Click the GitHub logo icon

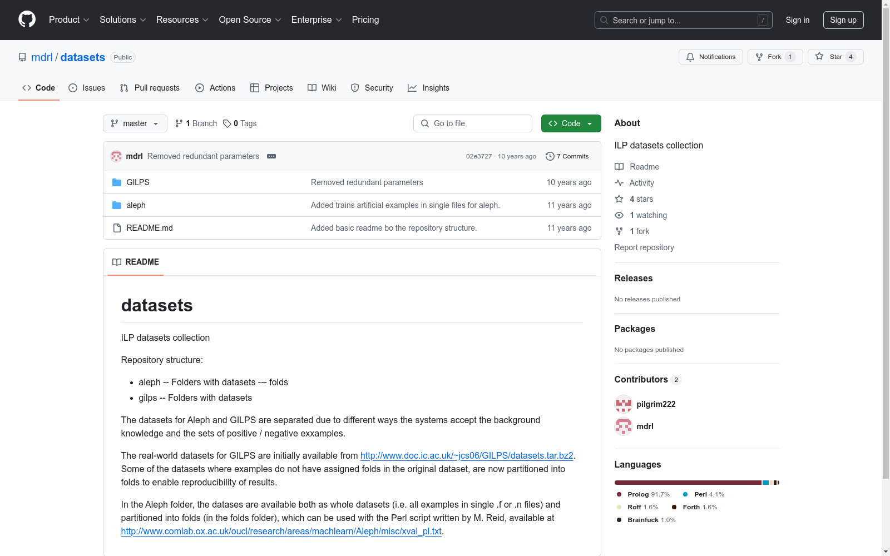27,19
